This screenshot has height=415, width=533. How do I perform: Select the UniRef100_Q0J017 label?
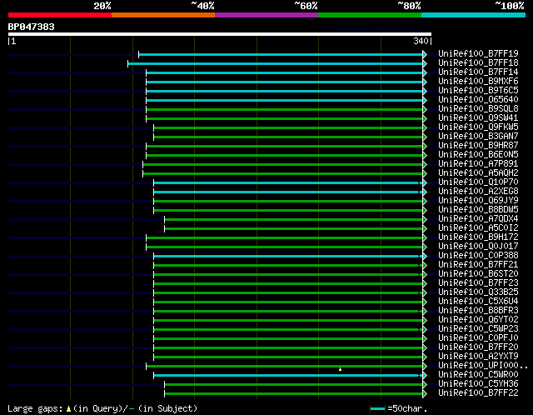pyautogui.click(x=478, y=247)
